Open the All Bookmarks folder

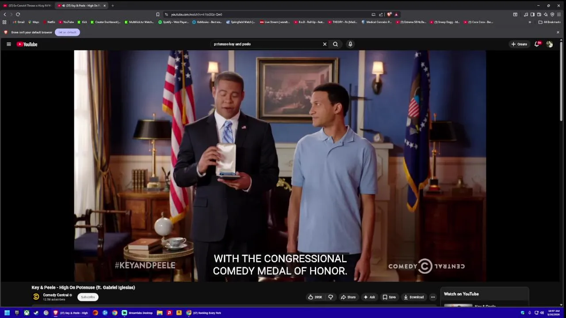click(x=550, y=22)
